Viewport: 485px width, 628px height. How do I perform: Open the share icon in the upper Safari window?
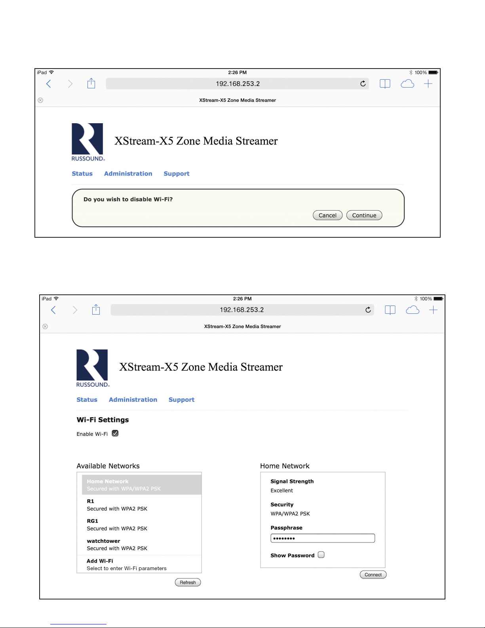pos(91,83)
